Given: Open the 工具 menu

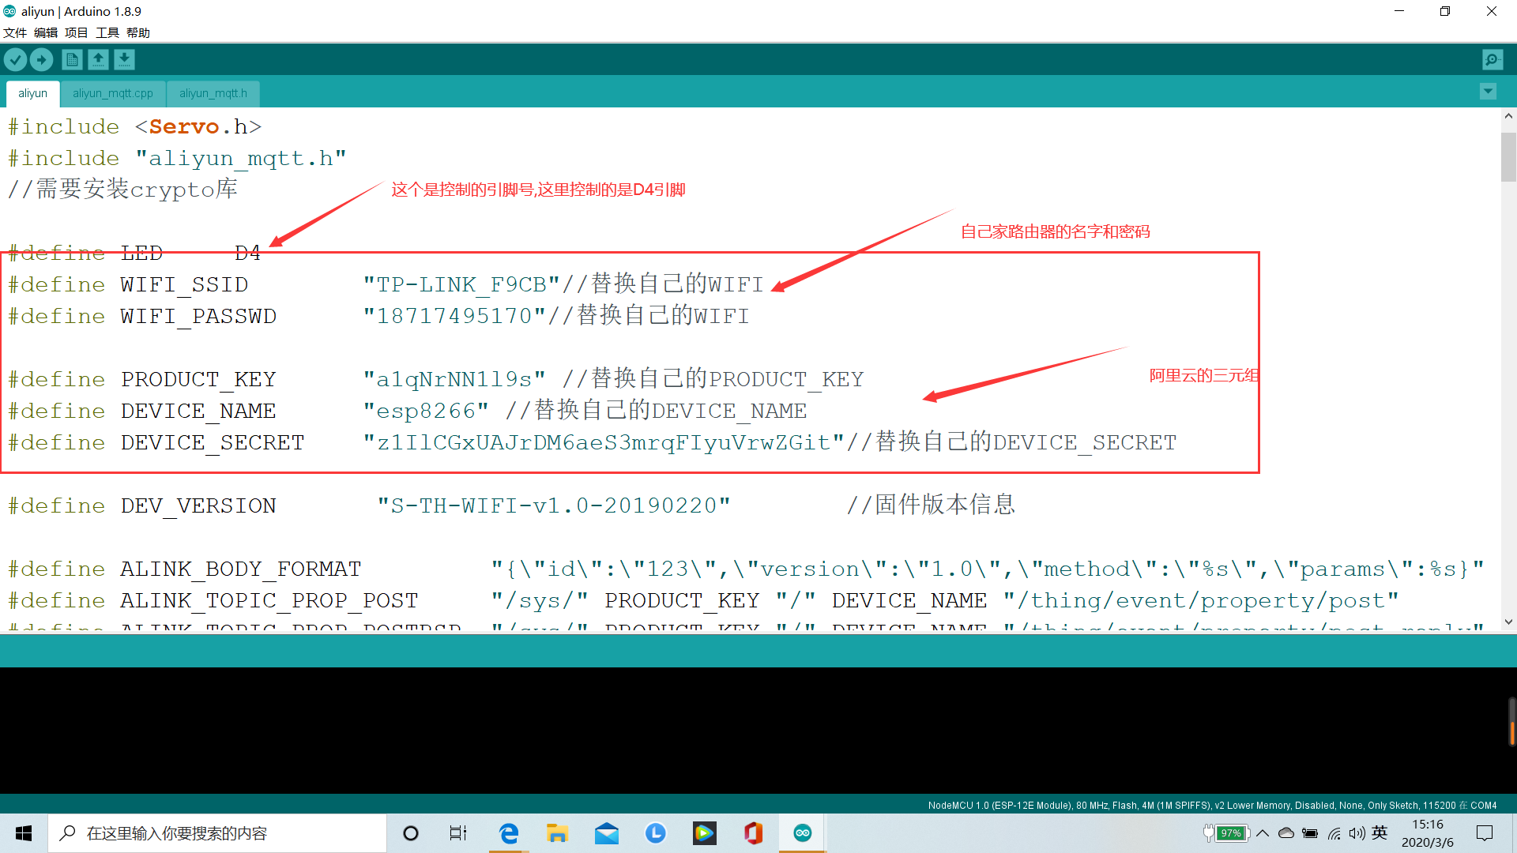Looking at the screenshot, I should (x=107, y=32).
